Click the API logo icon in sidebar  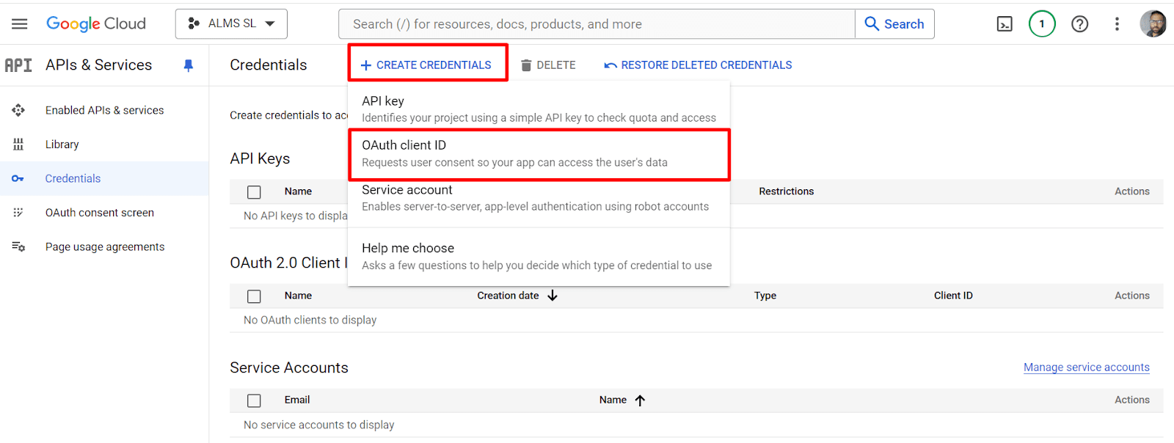(x=18, y=65)
